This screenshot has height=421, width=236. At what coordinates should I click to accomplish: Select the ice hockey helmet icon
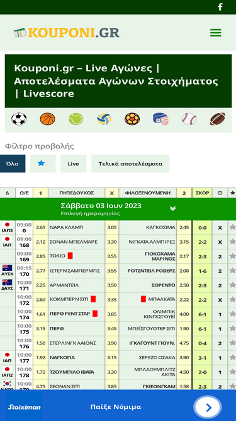[160, 119]
